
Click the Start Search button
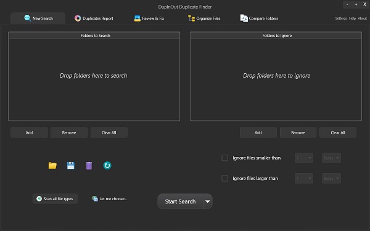point(180,201)
